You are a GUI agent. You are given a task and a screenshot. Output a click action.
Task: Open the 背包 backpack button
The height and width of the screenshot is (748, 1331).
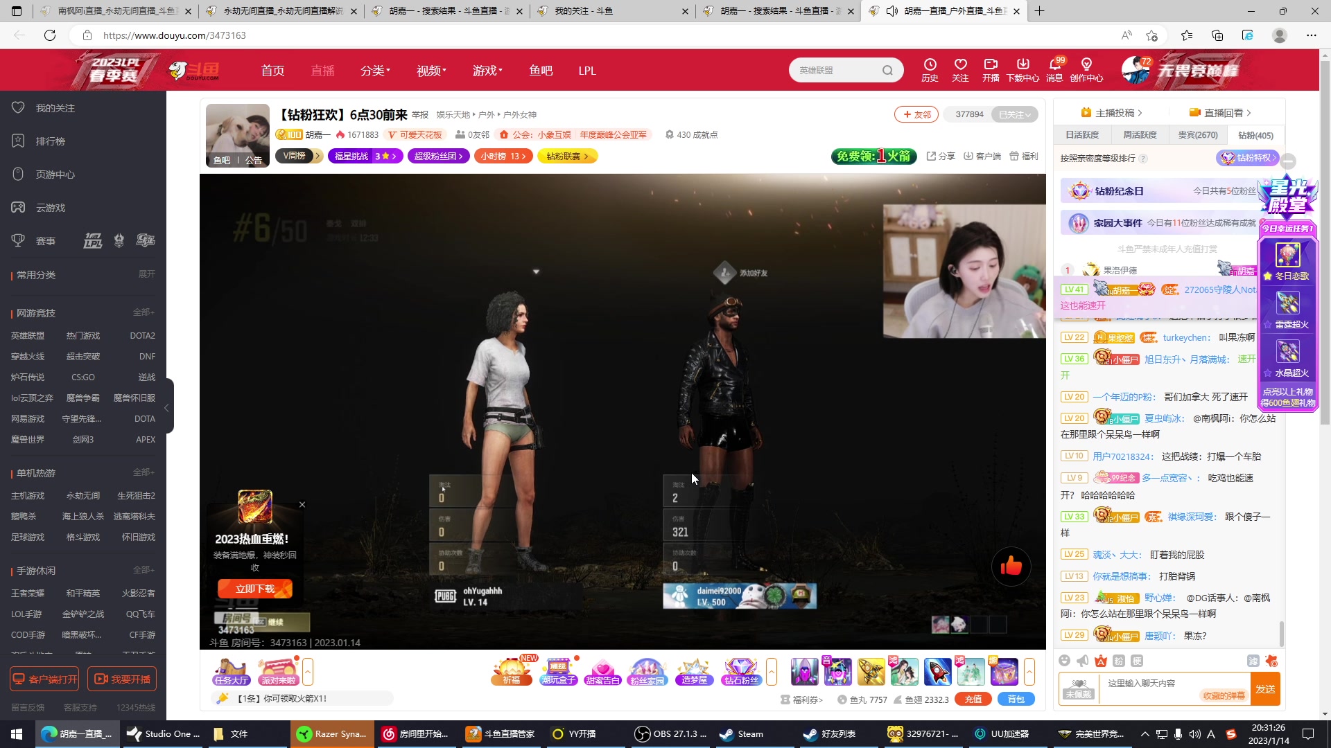pyautogui.click(x=1016, y=700)
